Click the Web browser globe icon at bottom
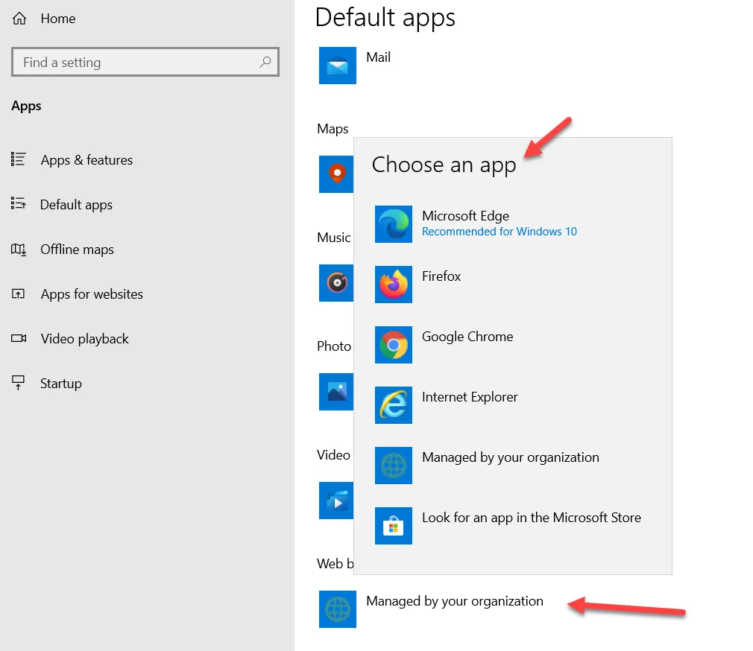Screen dimensions: 753x651 tap(338, 609)
